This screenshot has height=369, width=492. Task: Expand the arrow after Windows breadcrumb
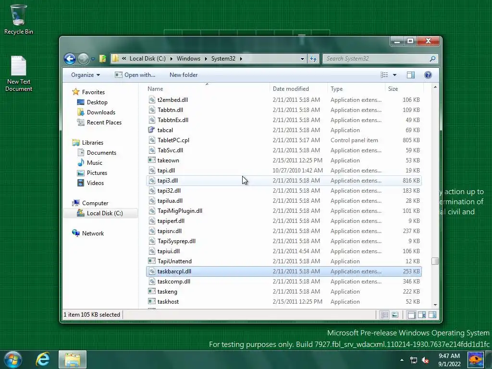pyautogui.click(x=206, y=59)
